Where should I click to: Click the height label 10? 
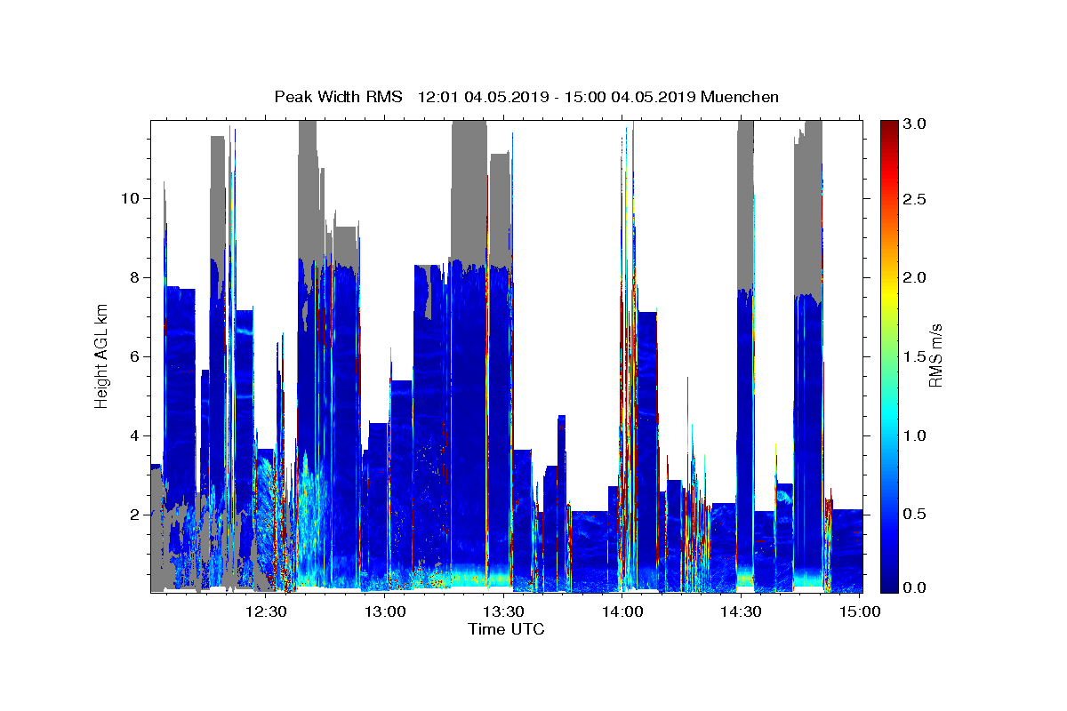[129, 198]
